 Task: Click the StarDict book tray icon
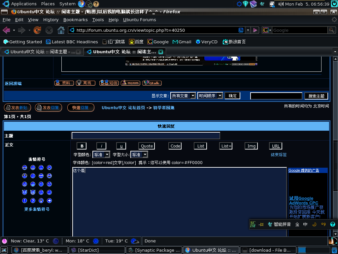point(253,4)
